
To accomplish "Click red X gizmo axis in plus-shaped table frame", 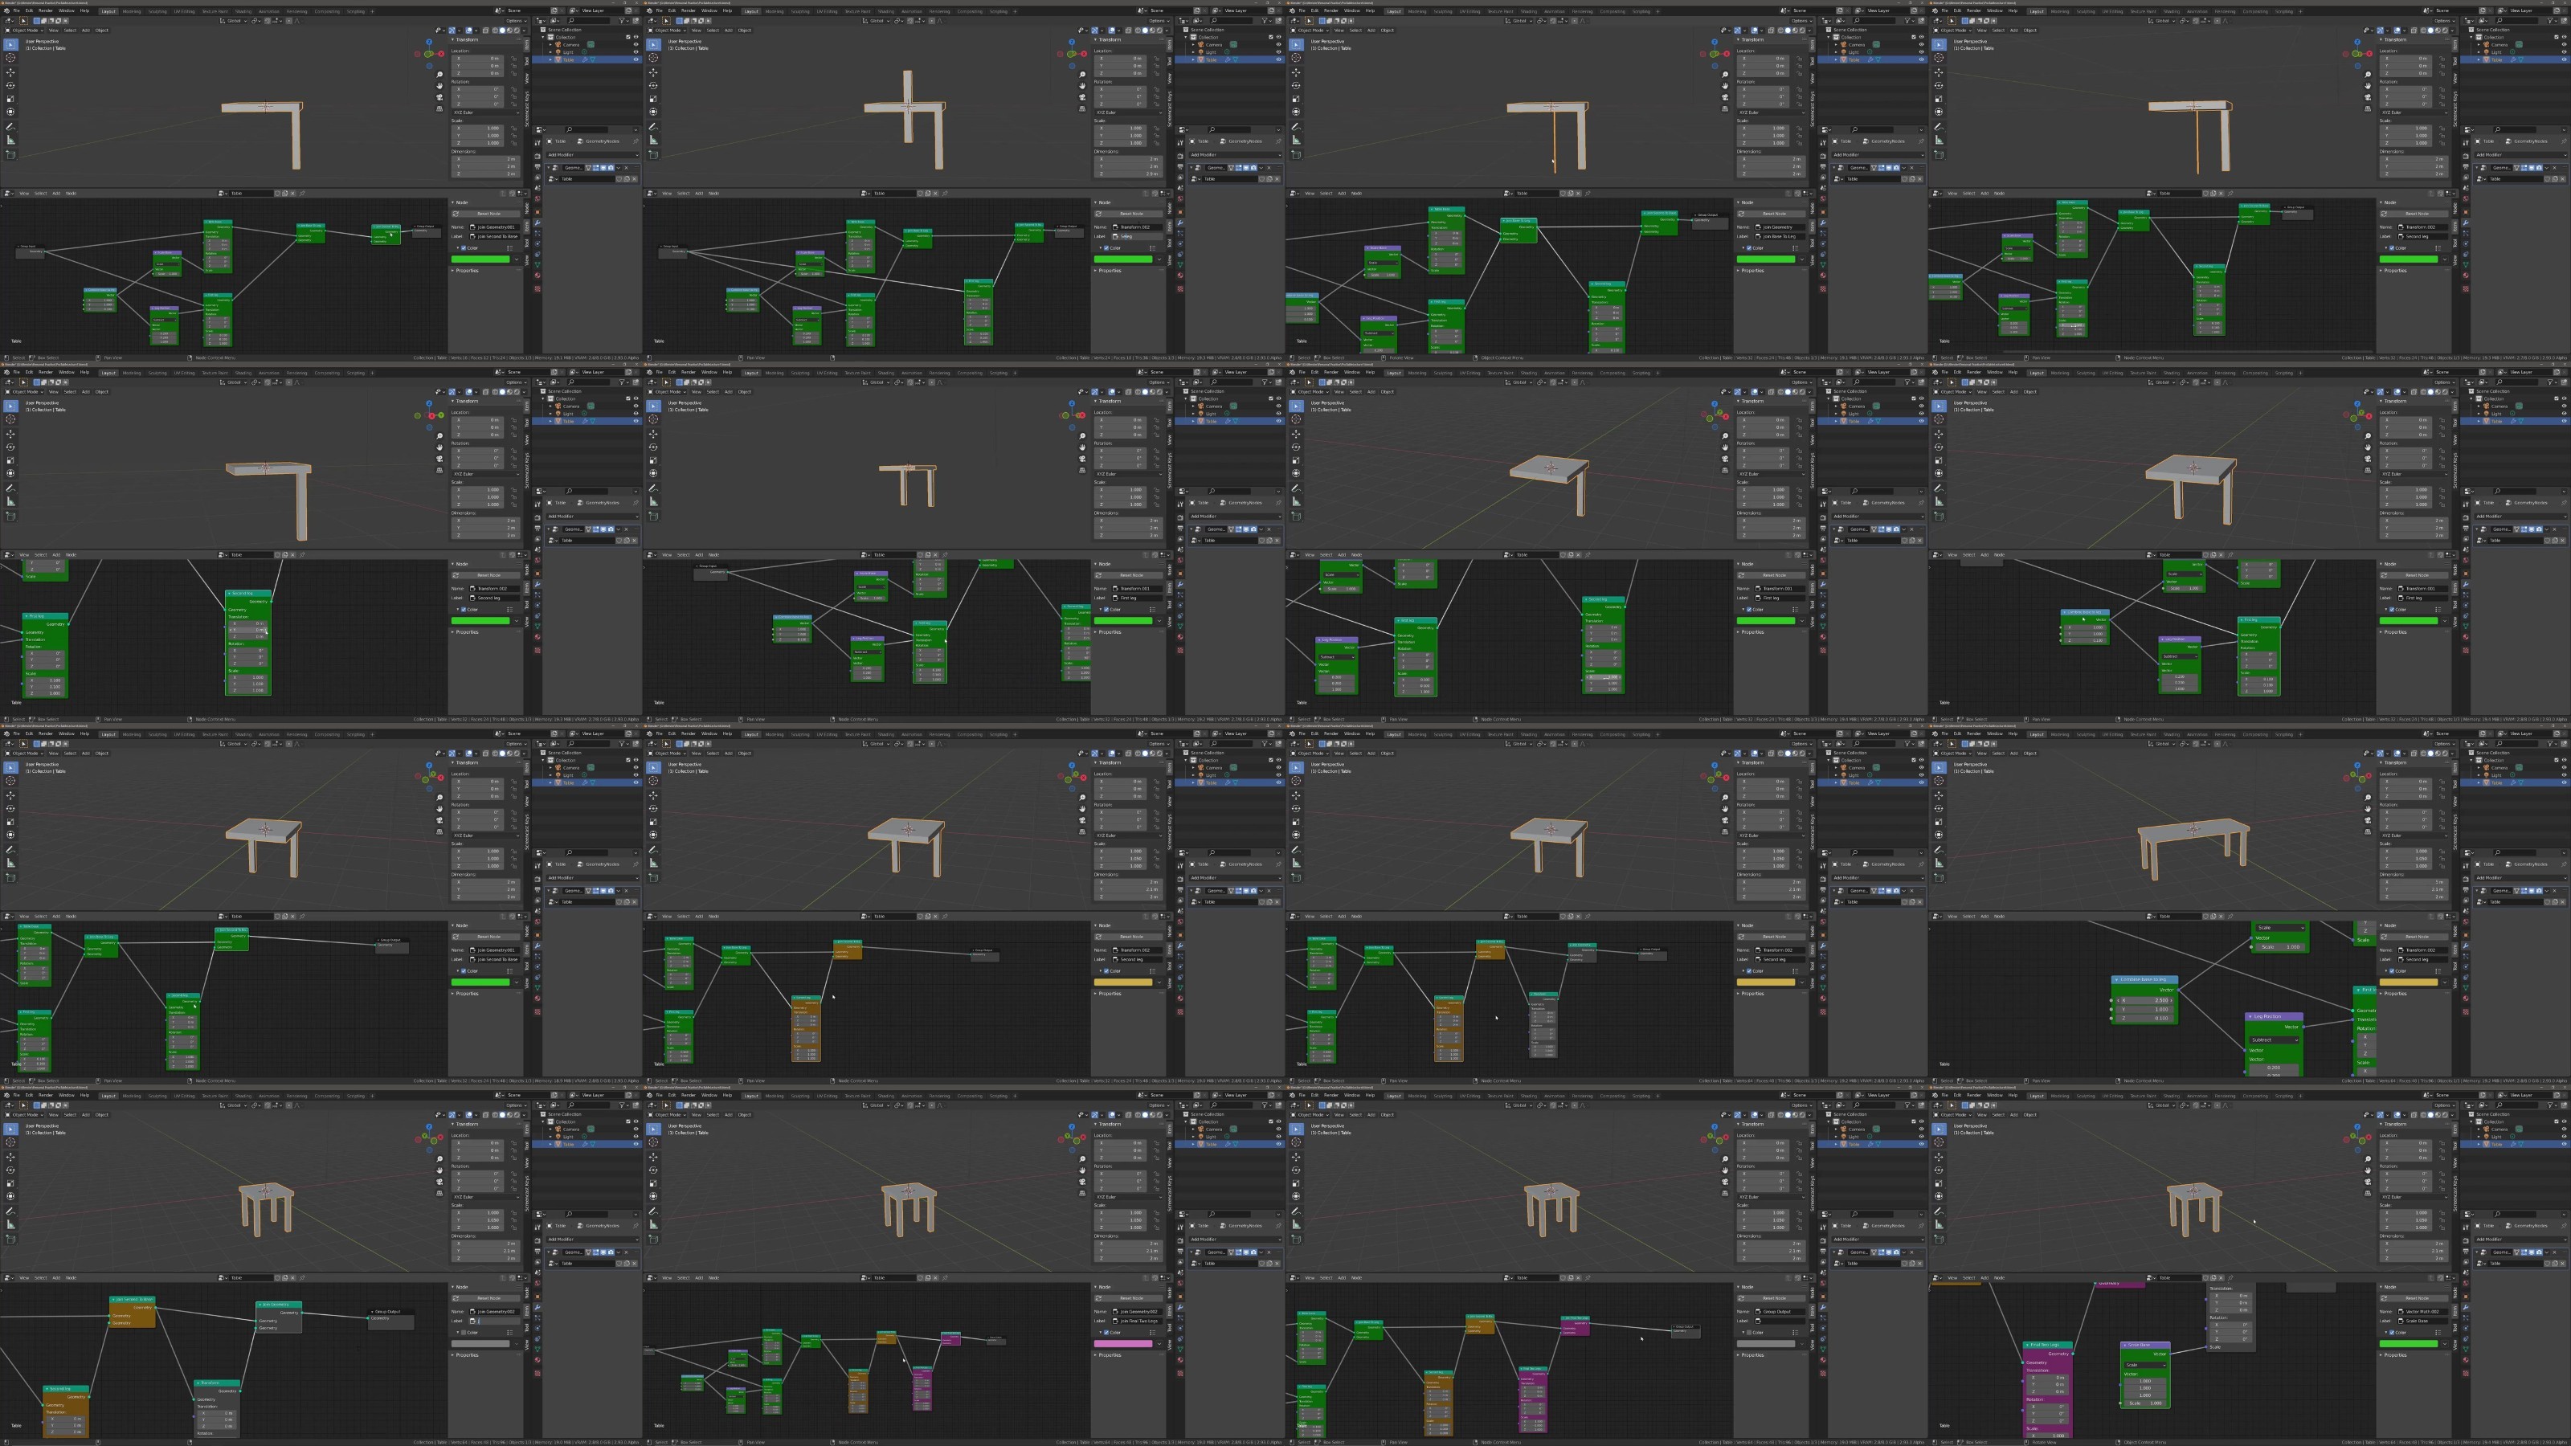I will 1084,53.
